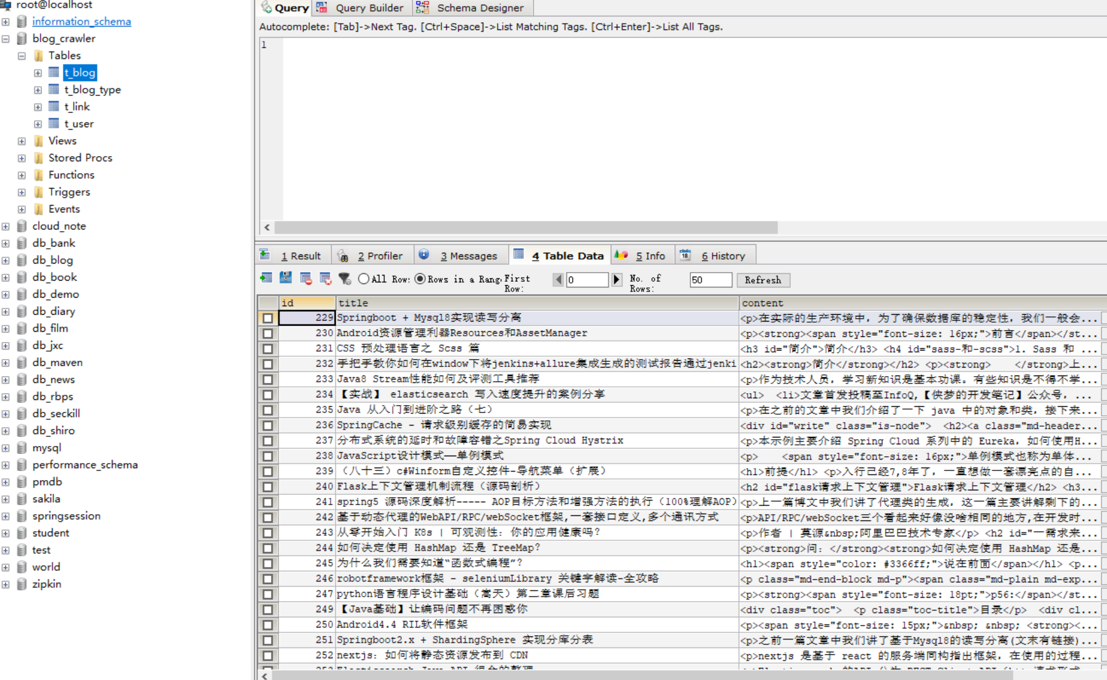Select the Rows in a Range radio button
The width and height of the screenshot is (1107, 680).
[420, 278]
